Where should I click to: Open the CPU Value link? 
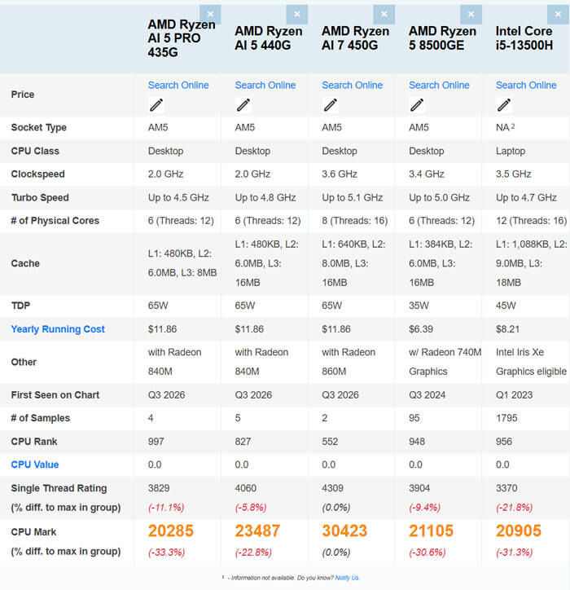pos(35,465)
